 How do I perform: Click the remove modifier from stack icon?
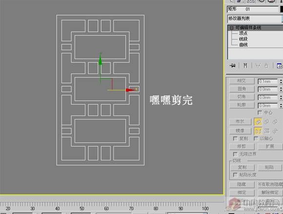(x=267, y=65)
